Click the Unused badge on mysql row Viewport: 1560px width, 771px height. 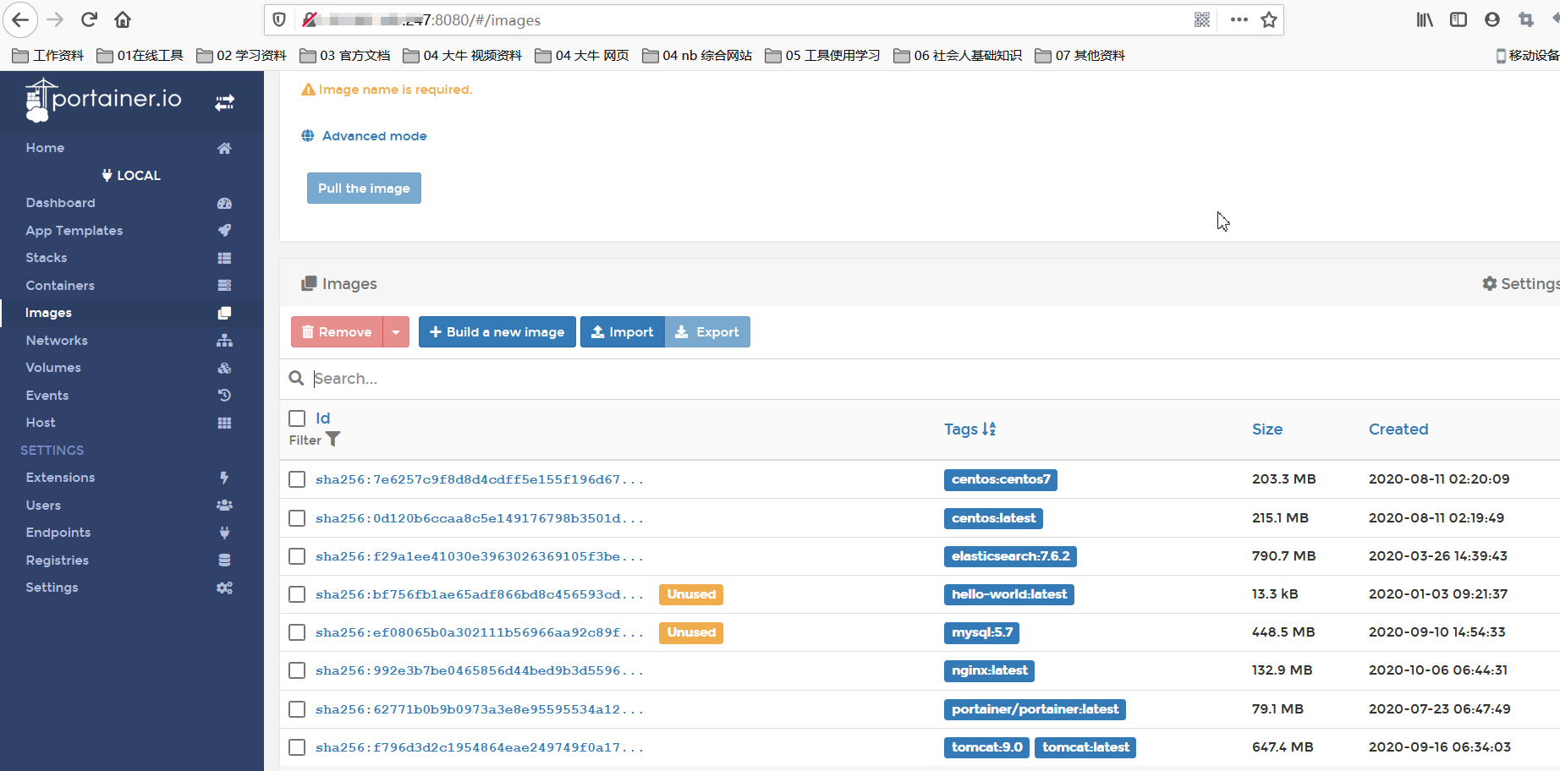[691, 632]
